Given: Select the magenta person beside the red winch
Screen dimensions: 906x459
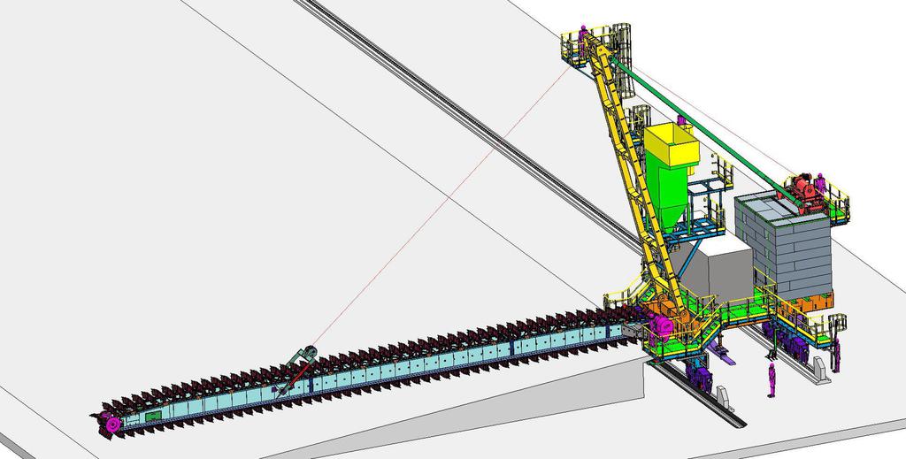Looking at the screenshot, I should pyautogui.click(x=820, y=184).
